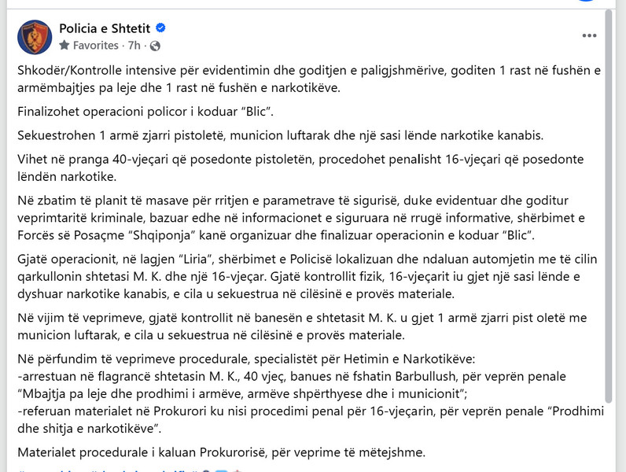Click the line beginning Sekuestrohen 1 armë zjarri

[280, 135]
